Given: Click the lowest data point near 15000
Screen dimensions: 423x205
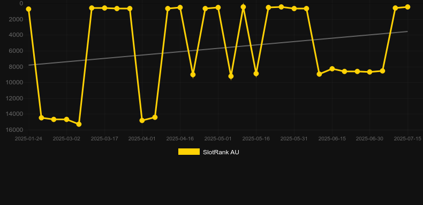Looking at the screenshot, I should tap(79, 124).
